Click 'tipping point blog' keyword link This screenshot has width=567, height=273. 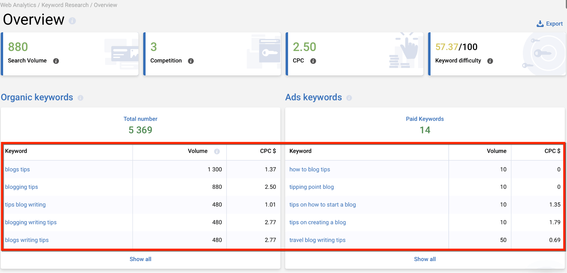point(311,187)
